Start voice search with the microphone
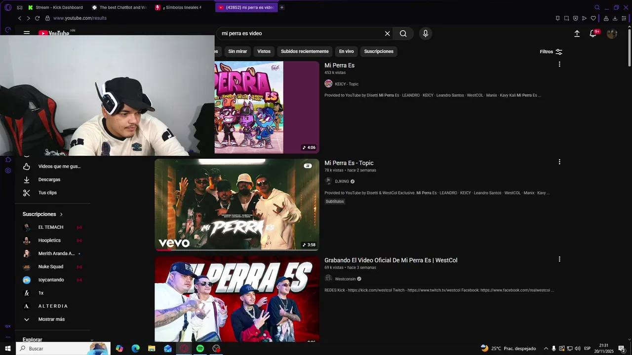Viewport: 632px width, 355px height. tap(425, 34)
